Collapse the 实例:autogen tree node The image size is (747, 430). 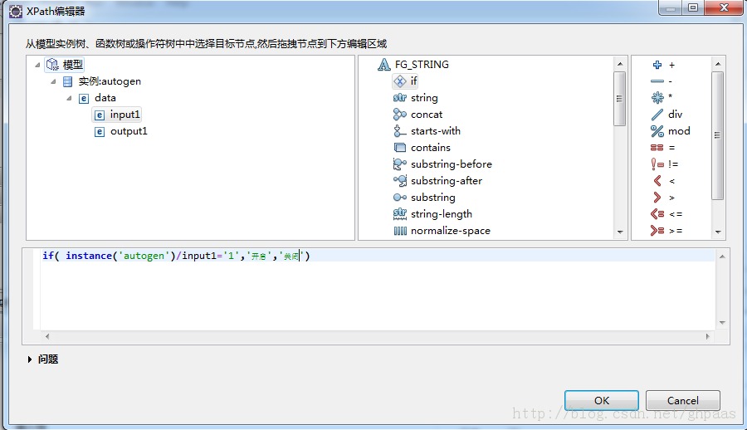[54, 81]
